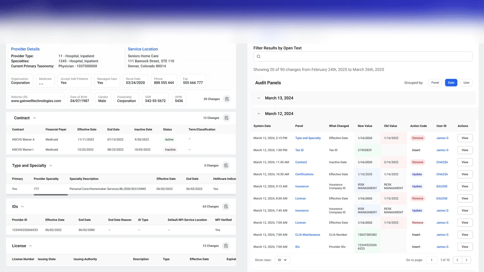Click the Website URL field

pos(36,99)
